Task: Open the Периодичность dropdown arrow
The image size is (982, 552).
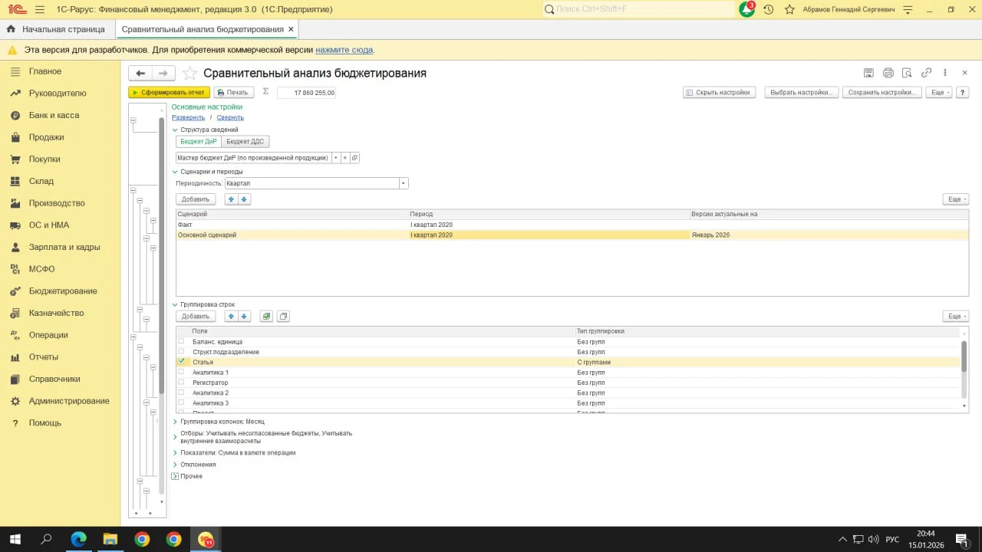Action: click(404, 183)
